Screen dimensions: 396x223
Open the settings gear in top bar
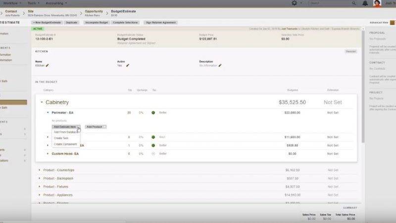point(295,3)
